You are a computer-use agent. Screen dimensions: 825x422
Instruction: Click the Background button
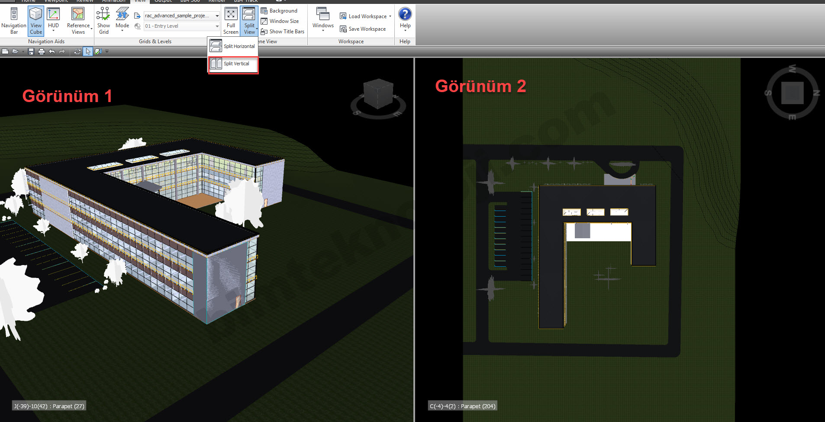click(x=279, y=11)
